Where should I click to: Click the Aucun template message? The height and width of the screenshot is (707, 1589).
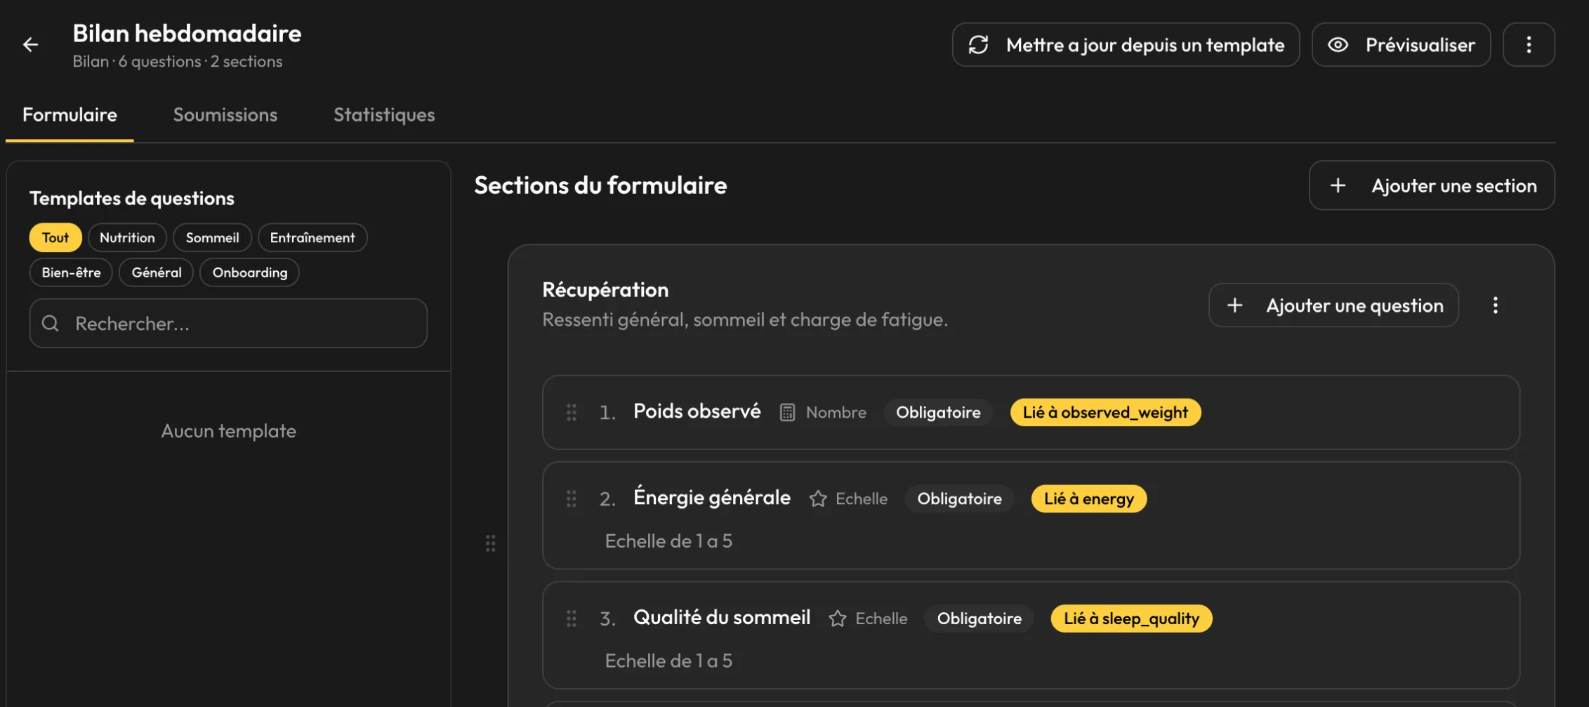(228, 430)
